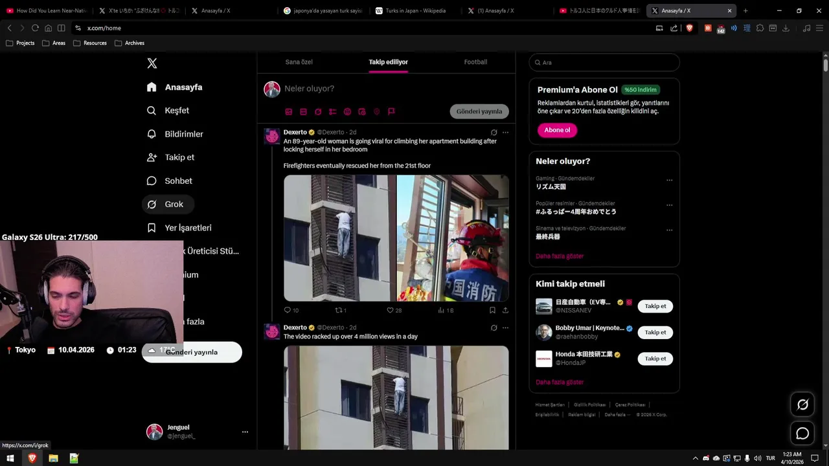Viewport: 829px width, 466px height.
Task: Reload the page
Action: tap(35, 28)
